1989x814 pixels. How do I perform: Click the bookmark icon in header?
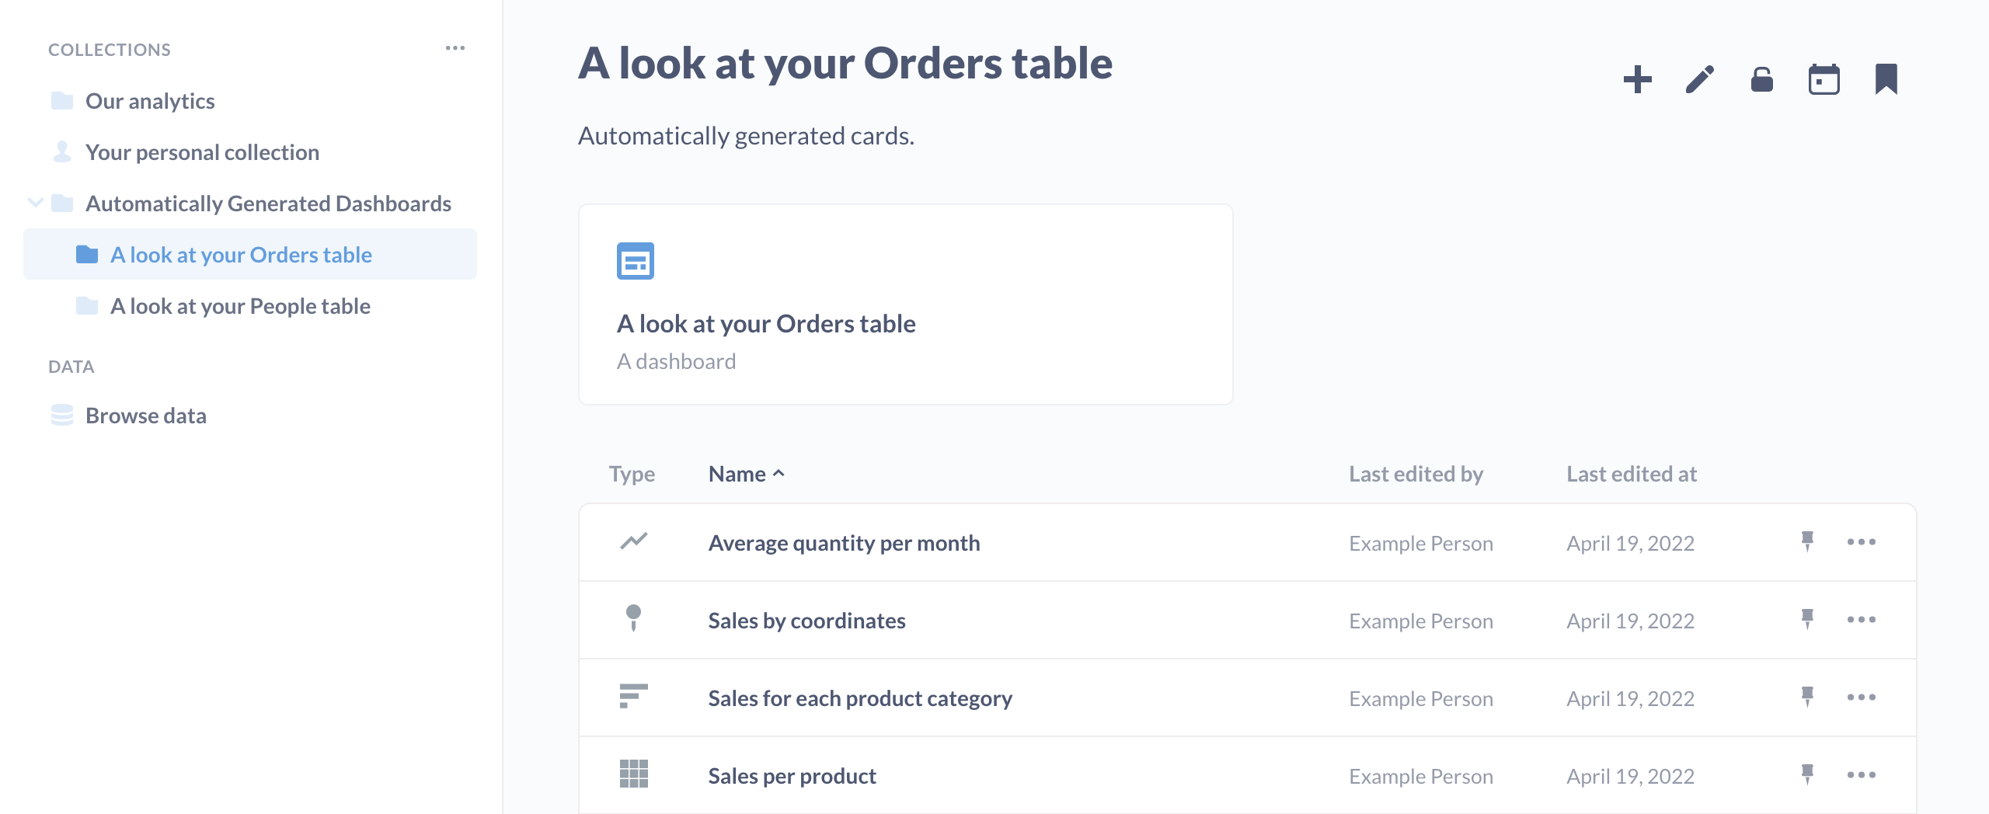(1886, 79)
